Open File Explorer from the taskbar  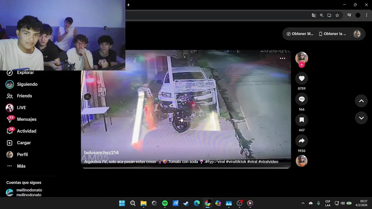pyautogui.click(x=143, y=203)
